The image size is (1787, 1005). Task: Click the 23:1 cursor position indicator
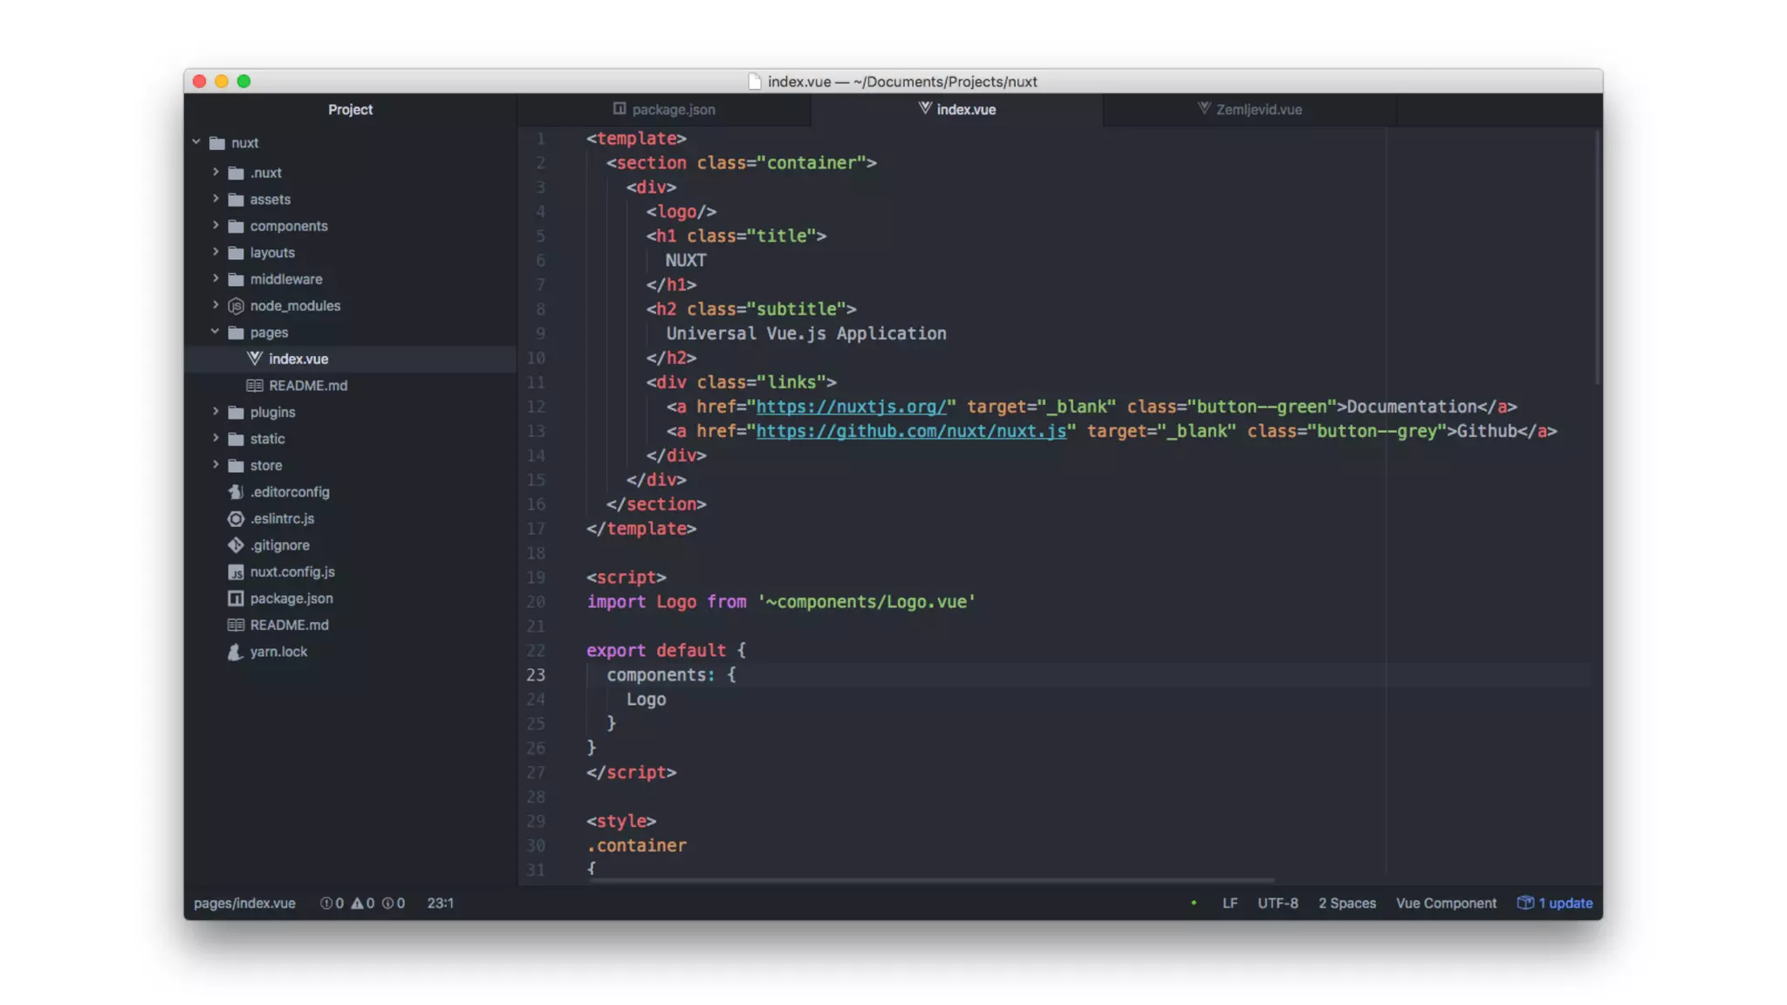point(440,903)
